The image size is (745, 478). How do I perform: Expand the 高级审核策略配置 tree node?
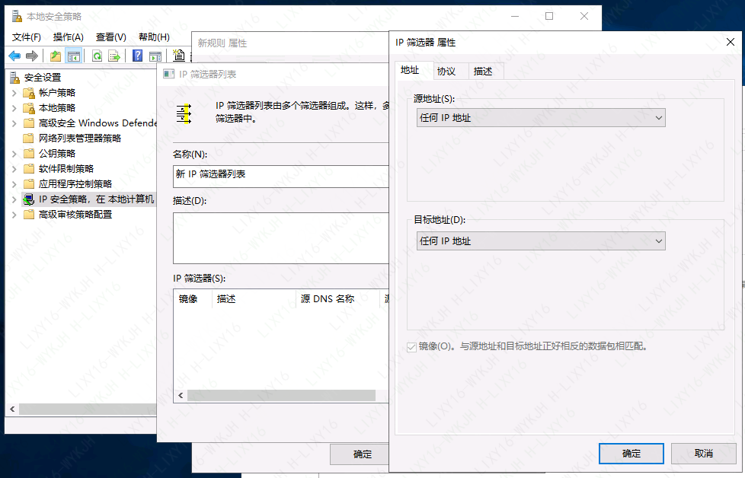point(14,215)
